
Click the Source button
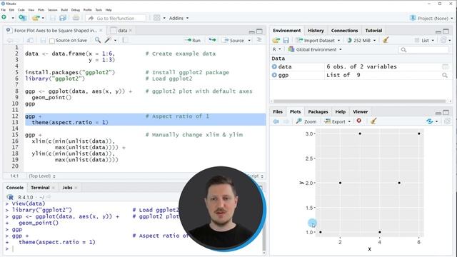tap(233, 41)
